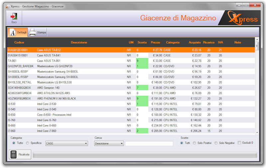Click the table scrollbar up arrow

[x=257, y=40]
